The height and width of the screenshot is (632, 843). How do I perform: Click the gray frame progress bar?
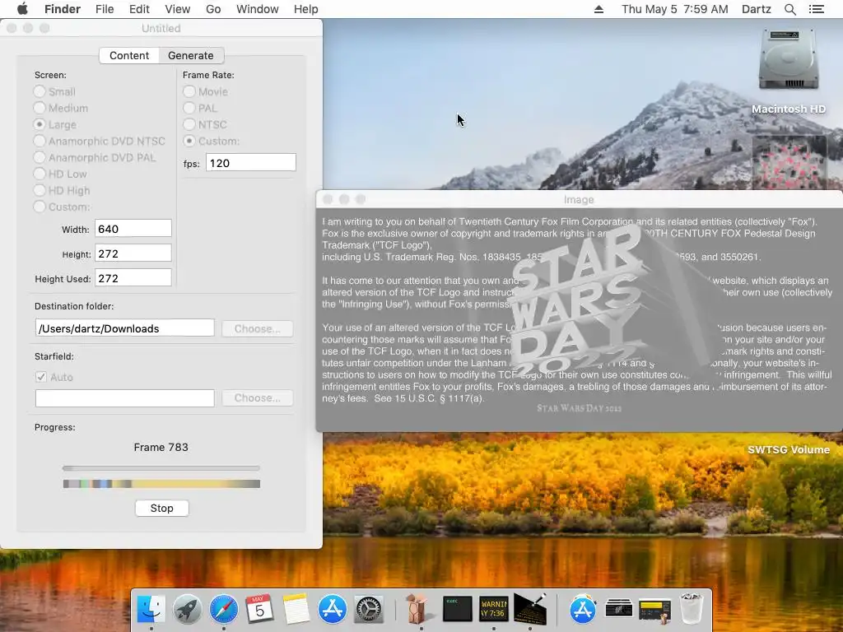[161, 468]
